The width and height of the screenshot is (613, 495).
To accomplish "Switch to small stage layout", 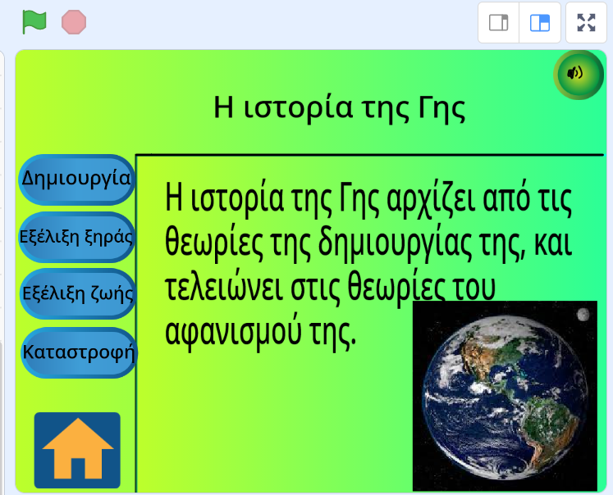I will [498, 22].
